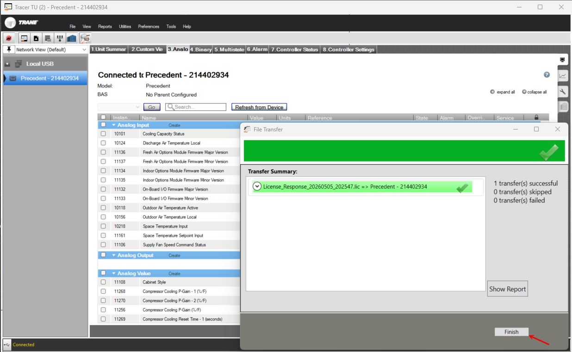Screen dimensions: 572x352
Task: Switch to the 8.Controller Settings tab
Action: pos(348,49)
